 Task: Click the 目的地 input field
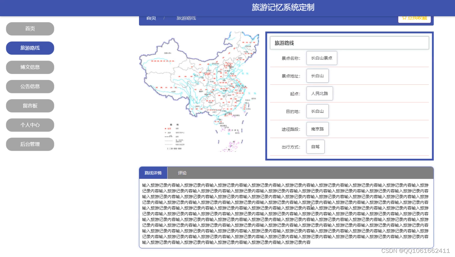317,111
